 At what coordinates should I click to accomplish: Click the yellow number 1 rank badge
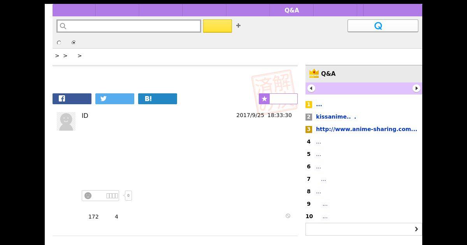pyautogui.click(x=309, y=104)
